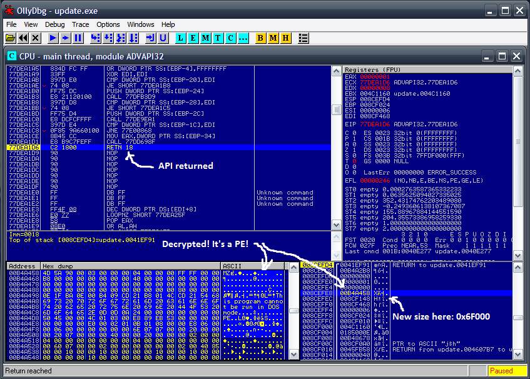The width and height of the screenshot is (530, 379).
Task: Open Breakpoints window with yellow B icon
Action: coord(261,38)
